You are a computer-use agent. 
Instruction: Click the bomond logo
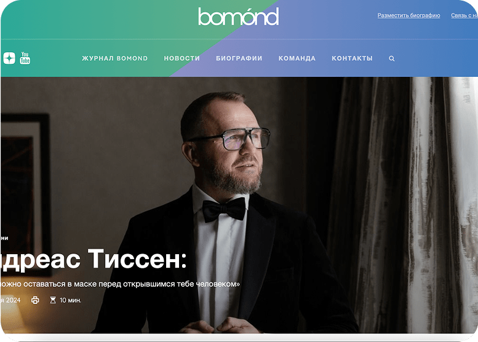click(239, 17)
